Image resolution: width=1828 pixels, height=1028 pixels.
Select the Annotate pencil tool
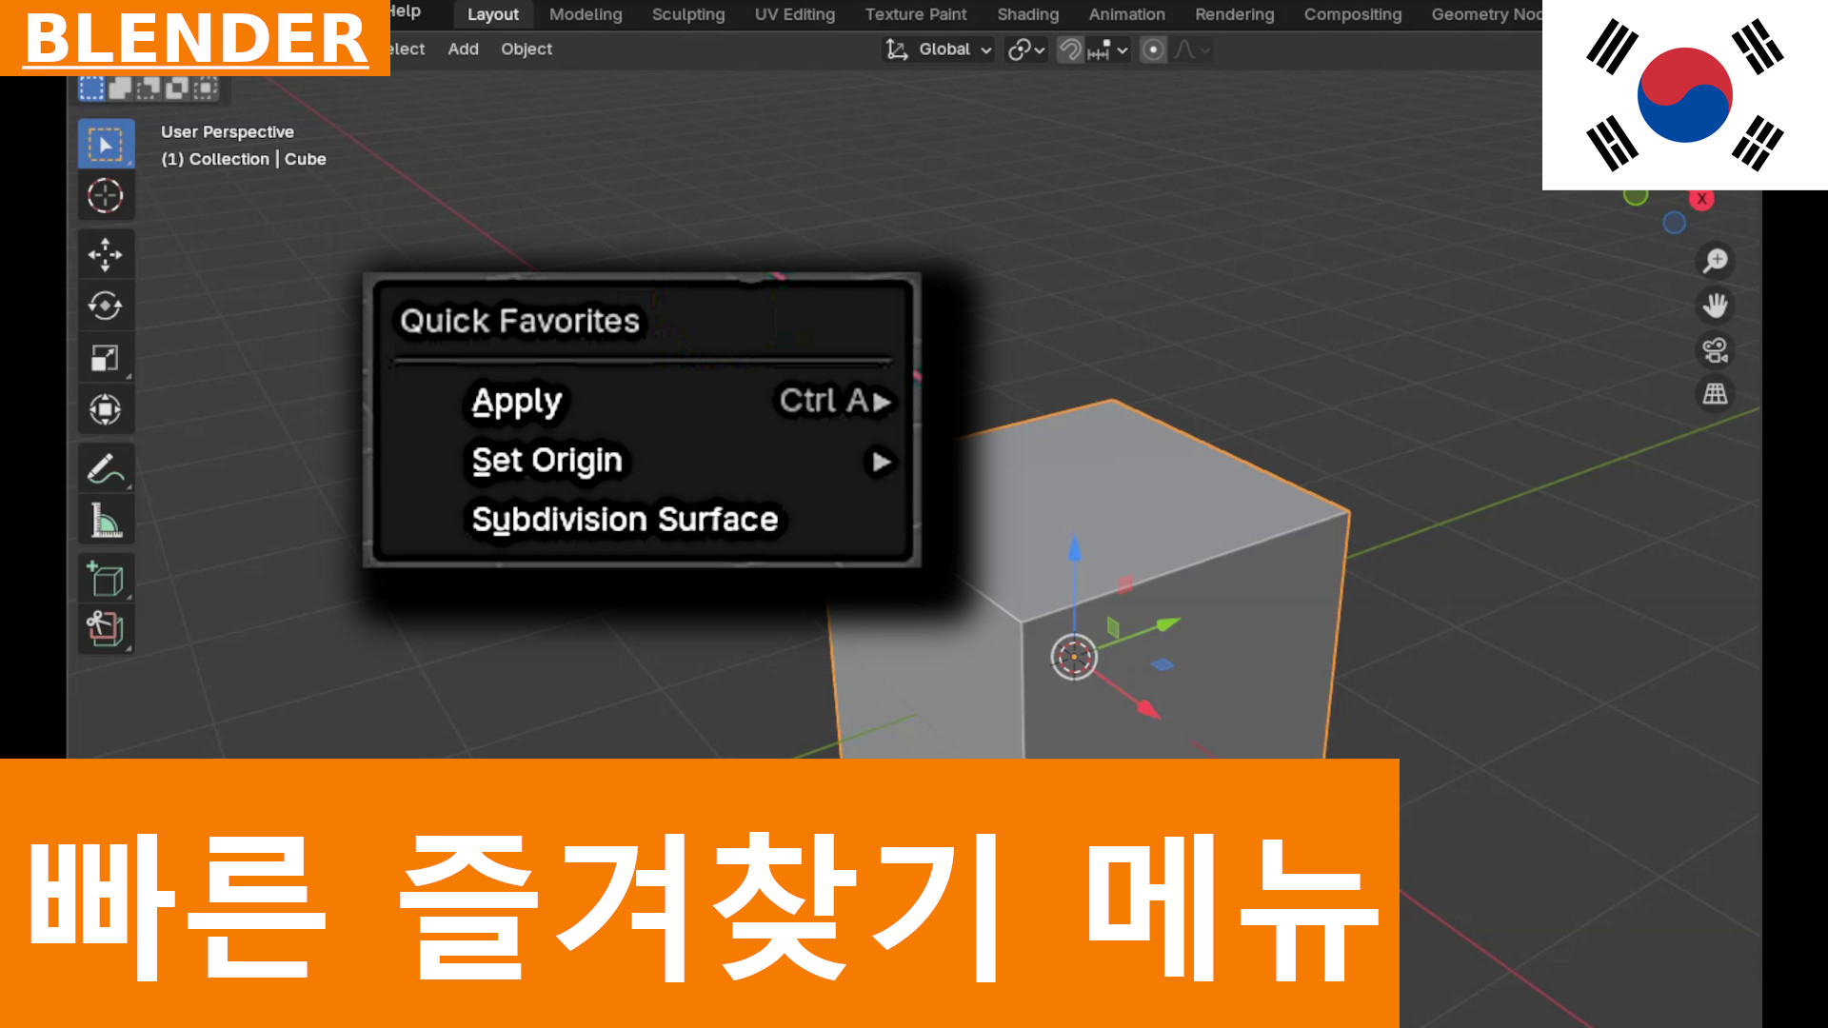click(x=106, y=468)
